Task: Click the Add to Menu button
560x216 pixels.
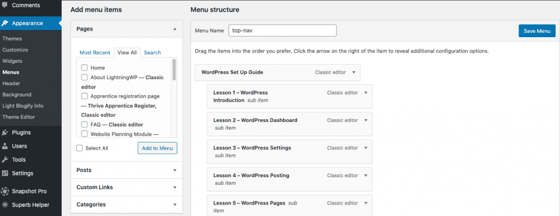Action: [157, 148]
